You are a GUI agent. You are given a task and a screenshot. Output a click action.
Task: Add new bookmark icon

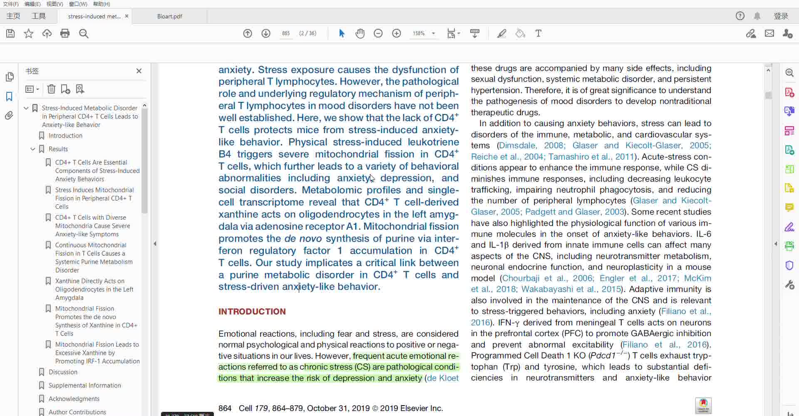pyautogui.click(x=65, y=89)
